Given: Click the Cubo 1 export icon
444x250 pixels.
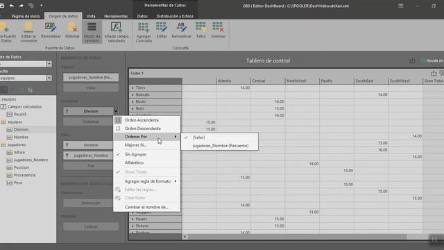Looking at the screenshot, I should pos(434,74).
